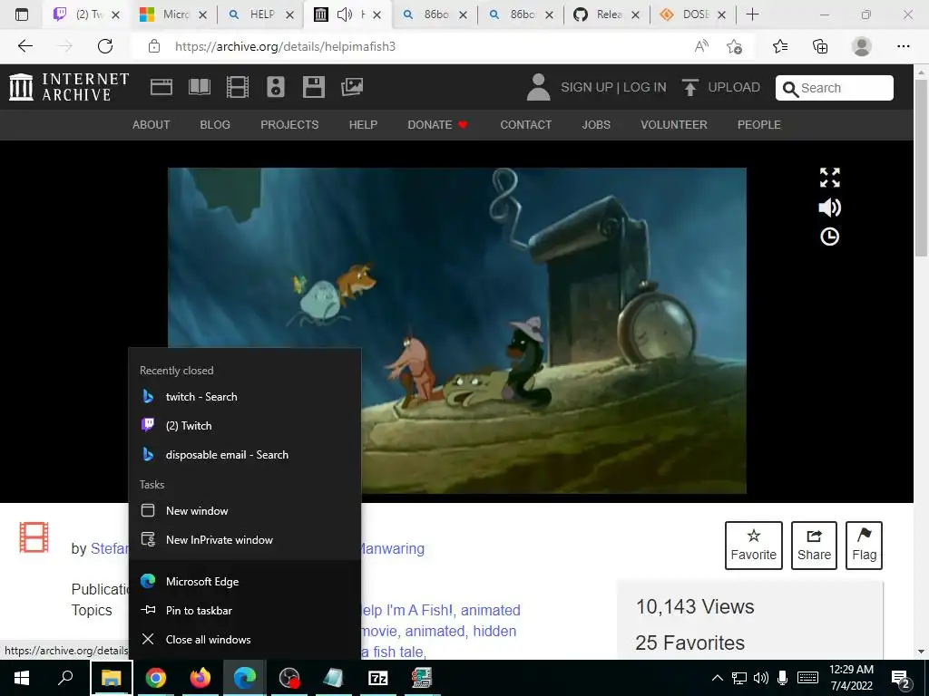This screenshot has height=696, width=929.
Task: Open the Internet Archive video film icon
Action: click(237, 87)
